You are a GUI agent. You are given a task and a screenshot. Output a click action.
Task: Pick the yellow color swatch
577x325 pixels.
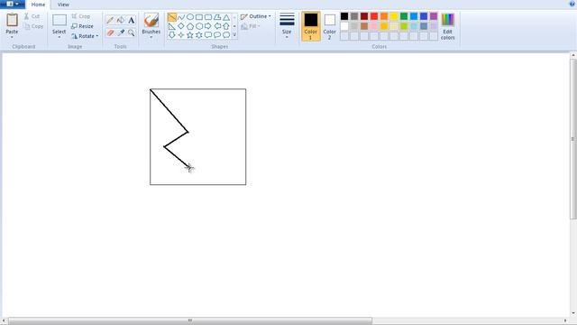(394, 16)
